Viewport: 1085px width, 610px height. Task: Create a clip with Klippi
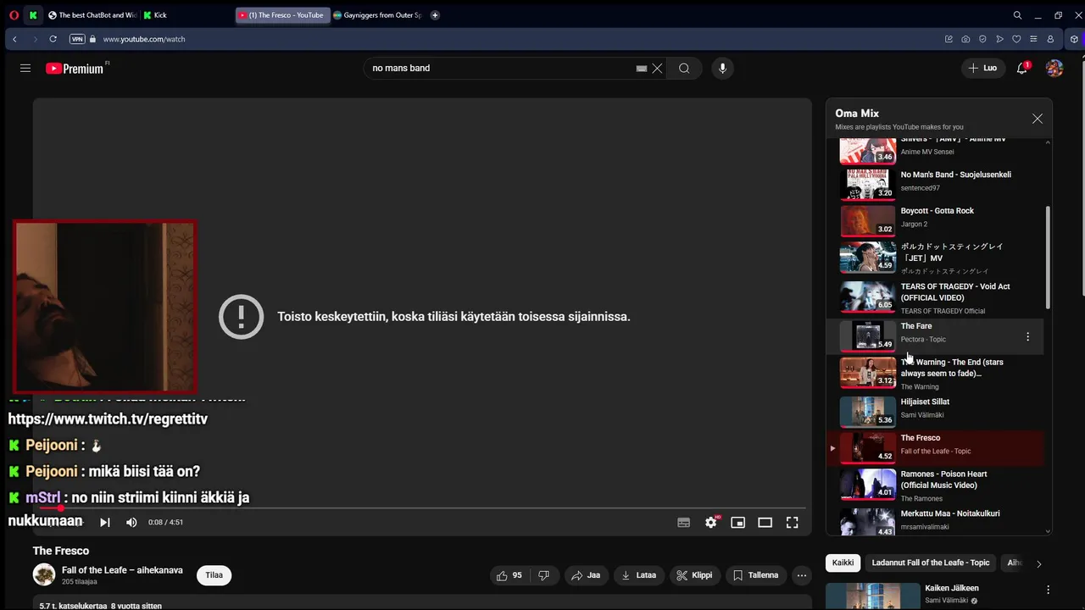coord(694,575)
